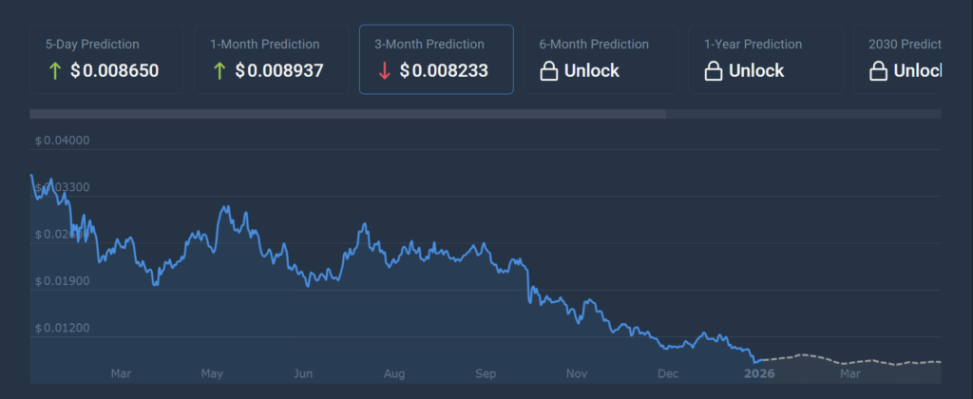This screenshot has height=399, width=973.
Task: Click the lock icon under 2030 Prediction
Action: (x=877, y=71)
